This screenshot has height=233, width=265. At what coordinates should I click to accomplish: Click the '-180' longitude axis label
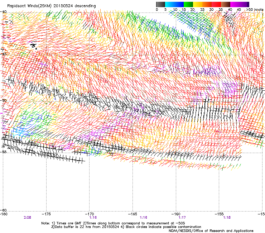click(x=4, y=214)
